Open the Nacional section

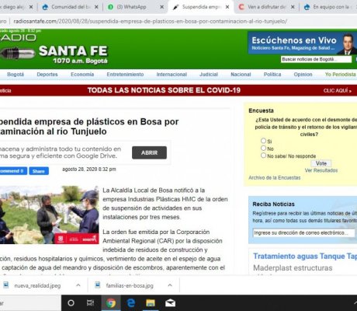tap(241, 75)
